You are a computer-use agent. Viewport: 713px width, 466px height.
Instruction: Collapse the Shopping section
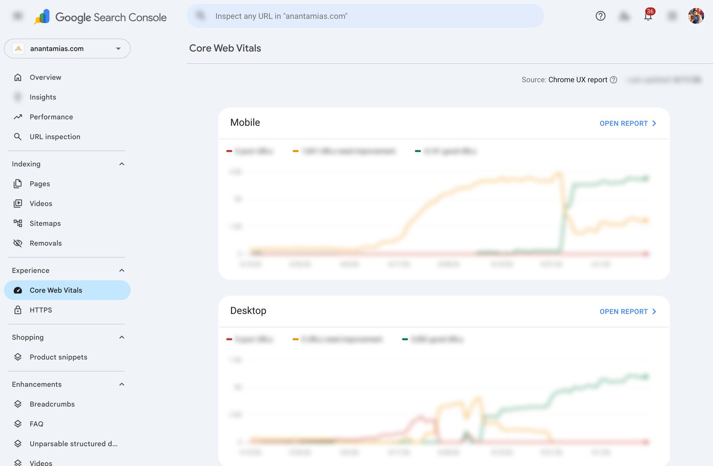click(x=122, y=338)
